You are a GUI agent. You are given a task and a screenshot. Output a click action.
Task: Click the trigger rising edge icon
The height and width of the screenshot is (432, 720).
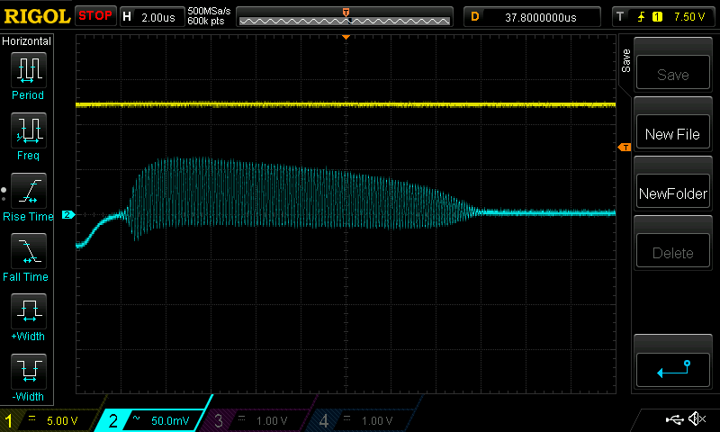pyautogui.click(x=641, y=17)
